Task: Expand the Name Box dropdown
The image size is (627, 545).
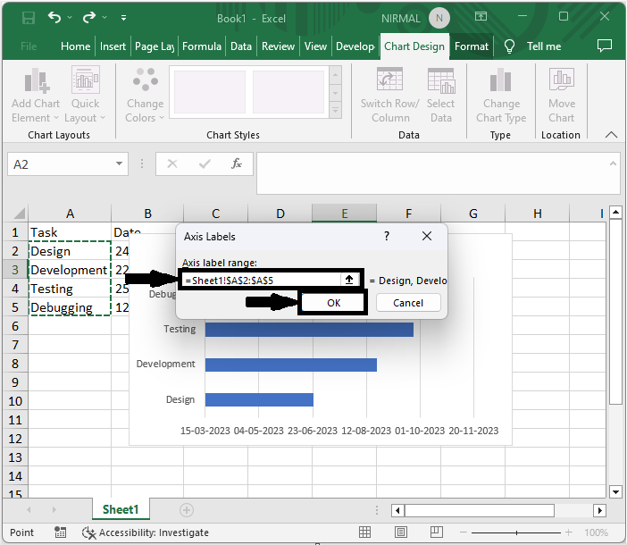Action: 120,164
